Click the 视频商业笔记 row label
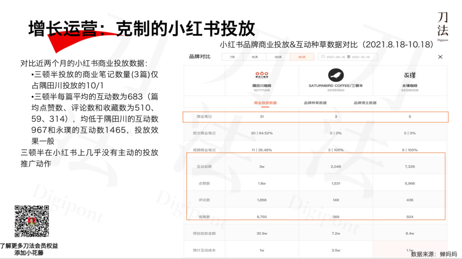Image resolution: width=462 pixels, height=259 pixels. [204, 150]
